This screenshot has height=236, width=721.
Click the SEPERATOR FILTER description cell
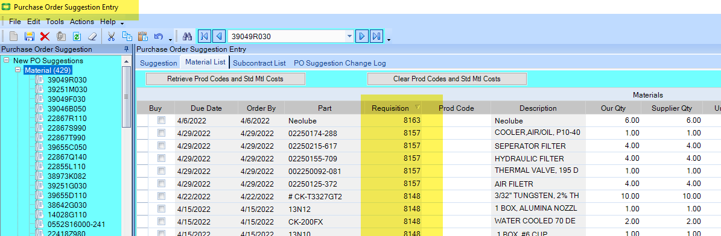[x=538, y=146]
